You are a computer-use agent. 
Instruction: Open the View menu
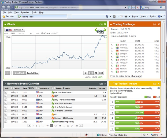pyautogui.click(x=16, y=12)
